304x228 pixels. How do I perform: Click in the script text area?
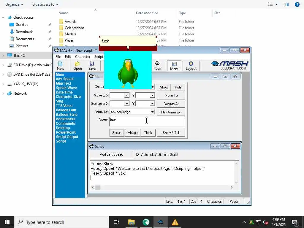162,173
